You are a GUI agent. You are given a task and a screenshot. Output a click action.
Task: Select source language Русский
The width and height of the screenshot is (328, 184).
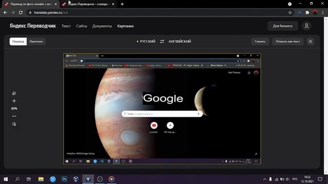tap(148, 41)
